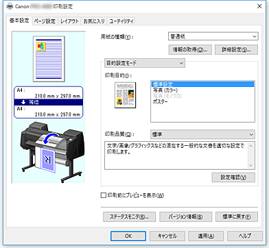Close the print settings dialog

pos(259,6)
